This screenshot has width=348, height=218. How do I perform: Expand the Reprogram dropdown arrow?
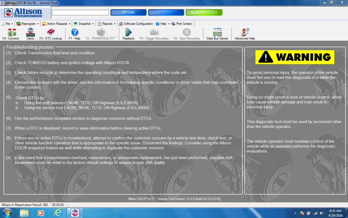pos(38,24)
